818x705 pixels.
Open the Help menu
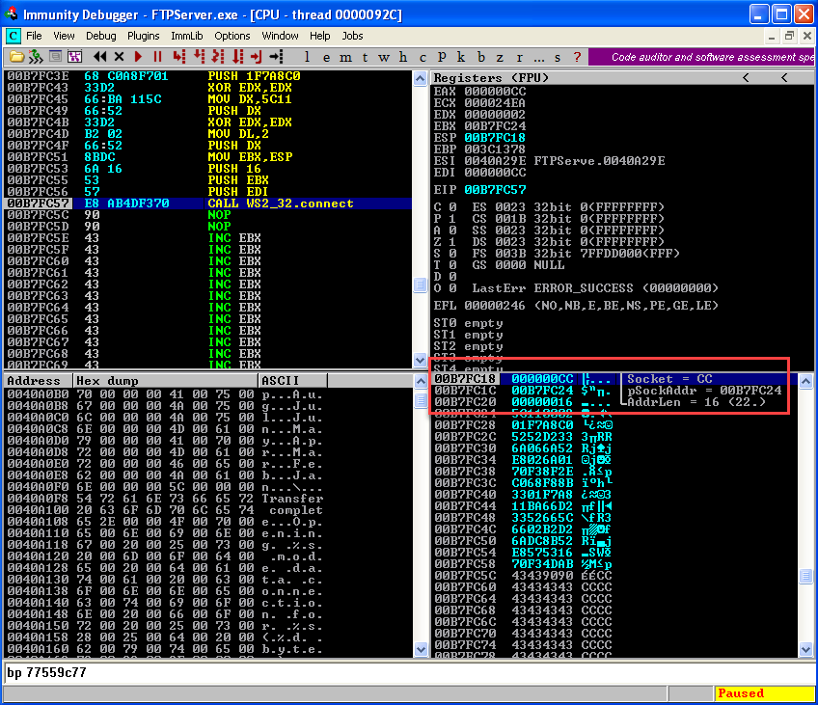pyautogui.click(x=320, y=36)
